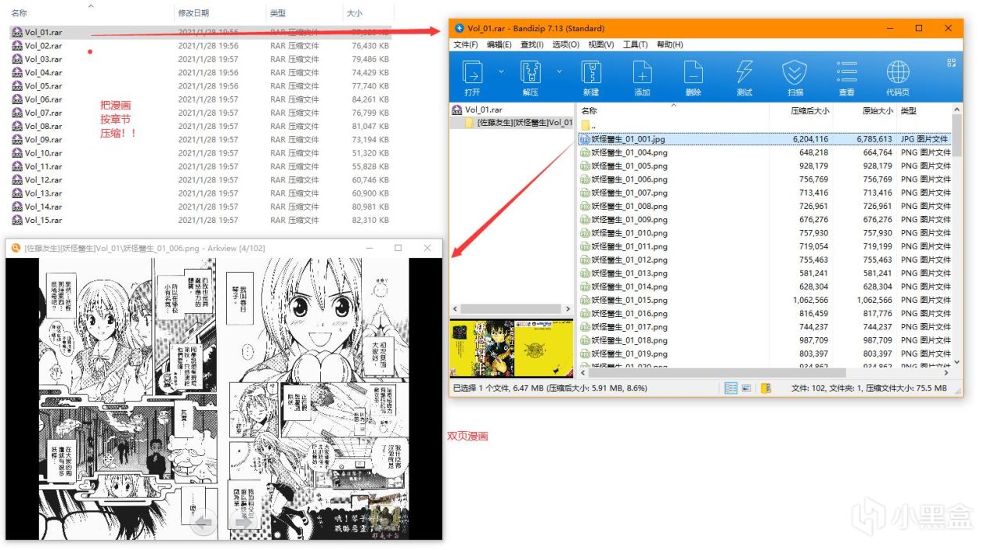Click the 删除 (Delete) toolbar icon
Screen dimensions: 1002x550
pos(693,73)
